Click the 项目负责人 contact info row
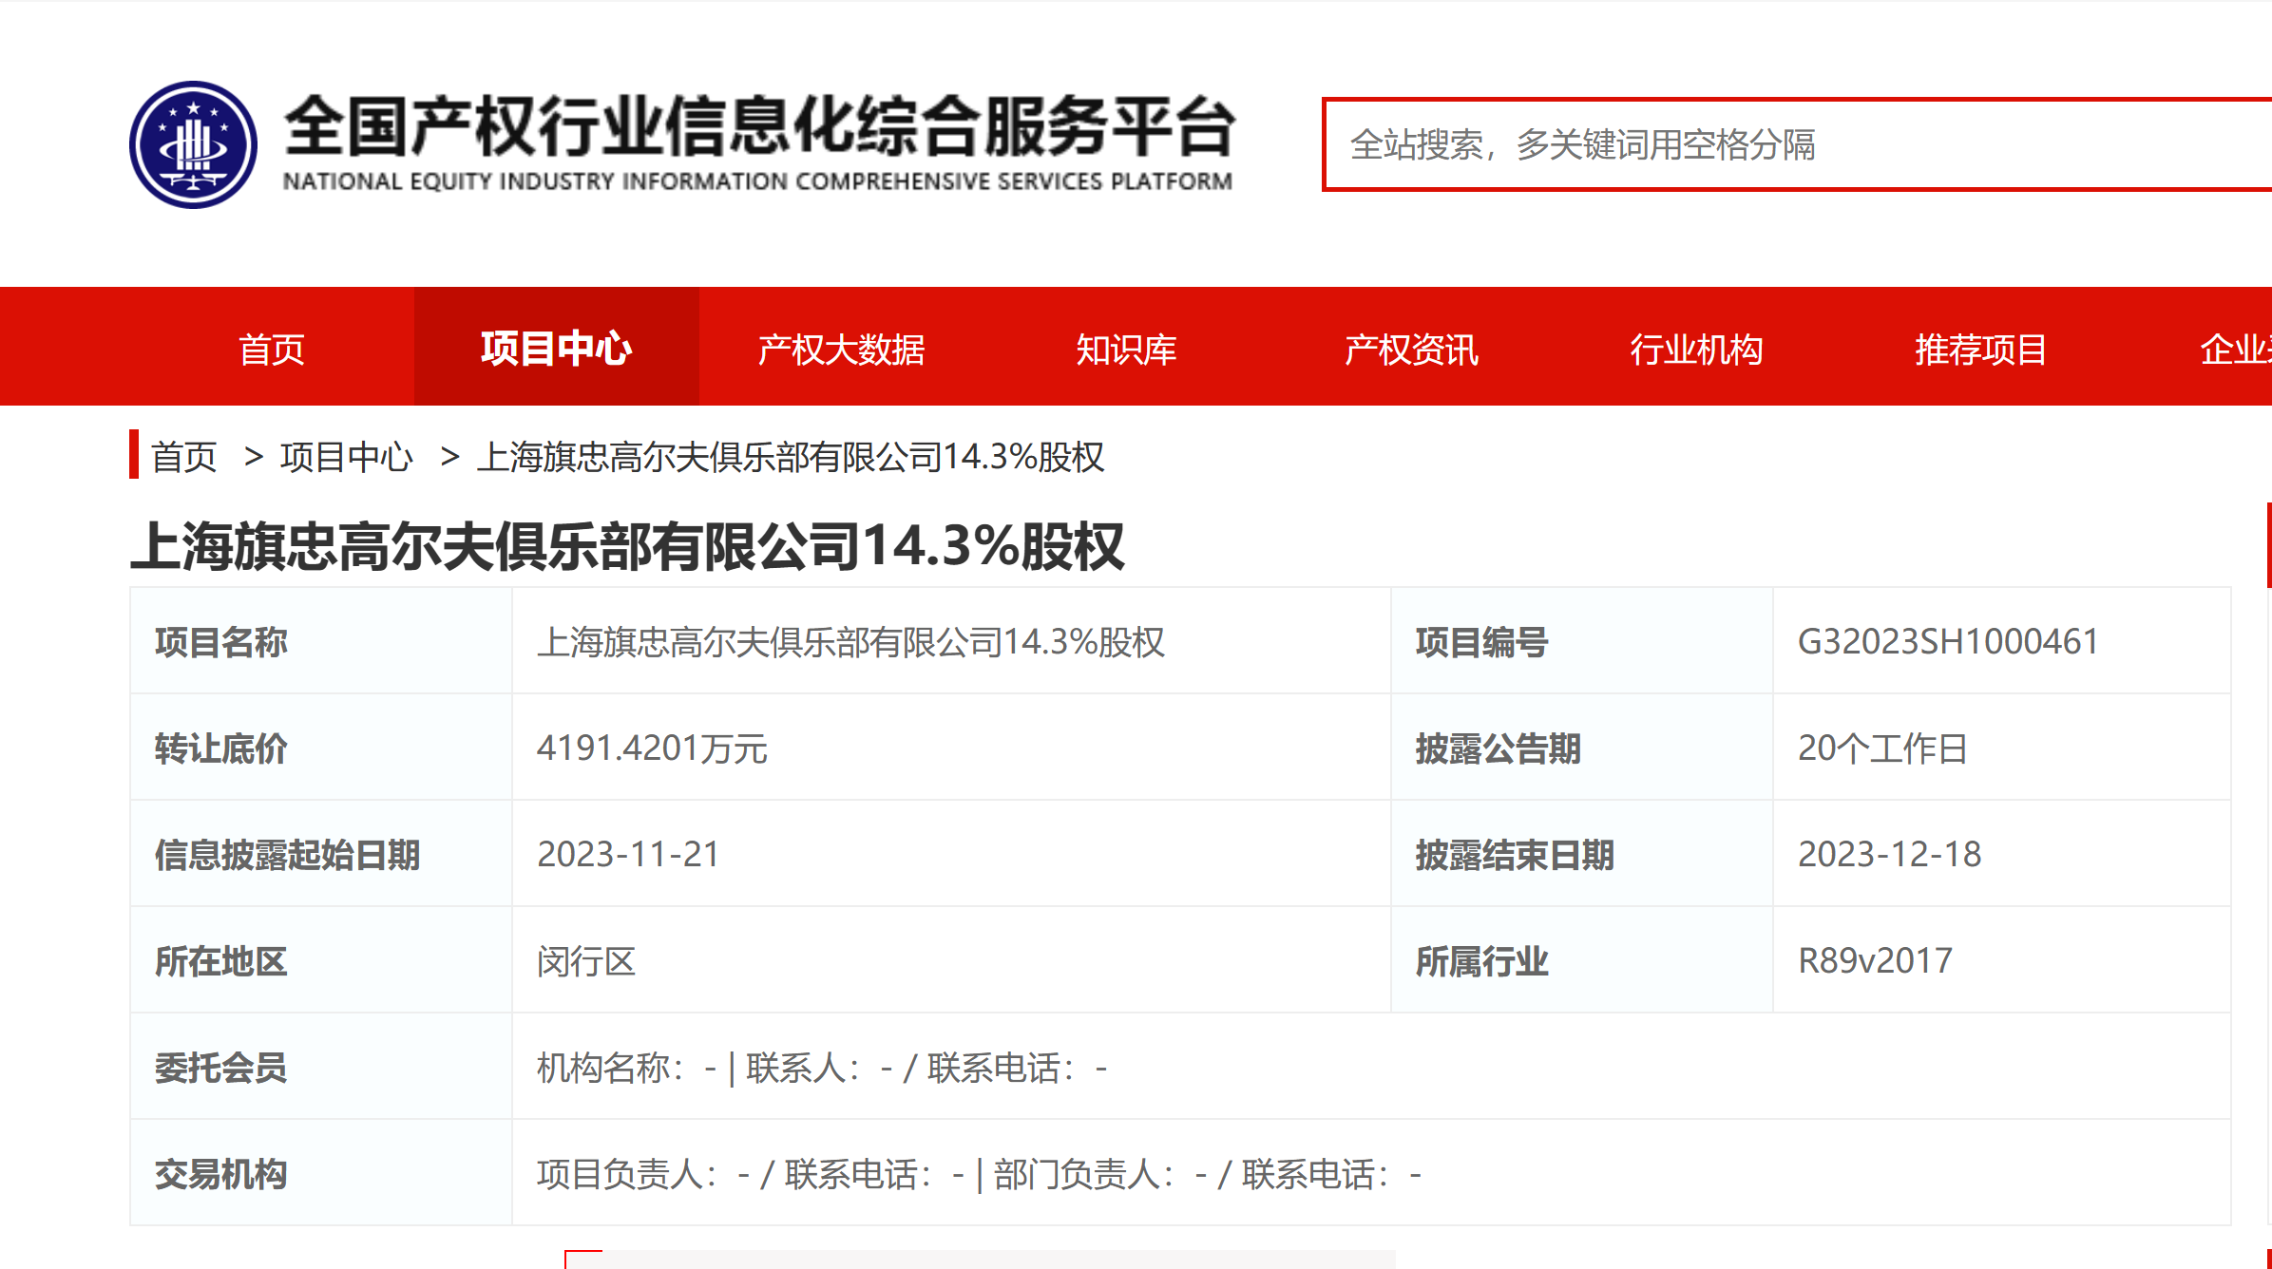Image resolution: width=2272 pixels, height=1269 pixels. (1371, 1173)
